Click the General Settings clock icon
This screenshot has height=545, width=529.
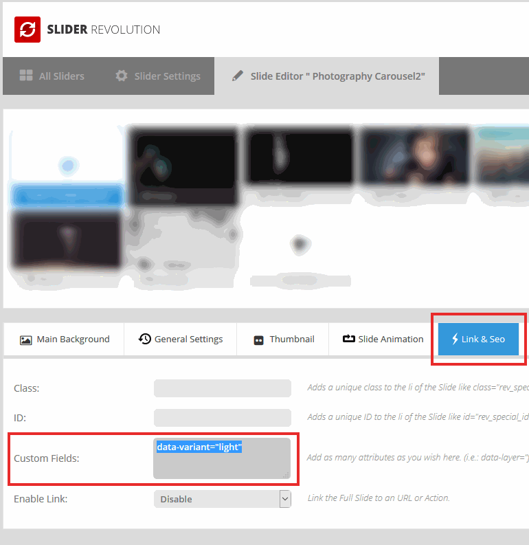point(144,339)
